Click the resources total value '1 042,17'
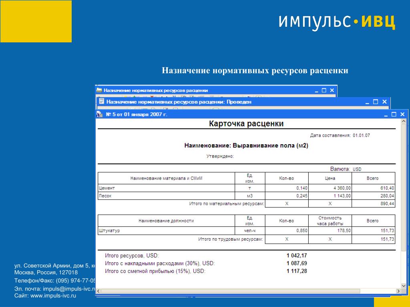 [297, 255]
